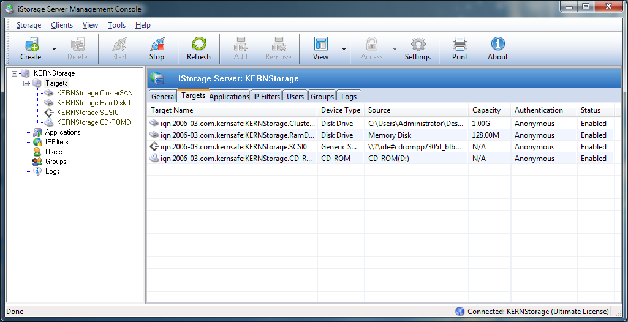Open the Storage menu
This screenshot has height=322, width=628.
click(29, 25)
